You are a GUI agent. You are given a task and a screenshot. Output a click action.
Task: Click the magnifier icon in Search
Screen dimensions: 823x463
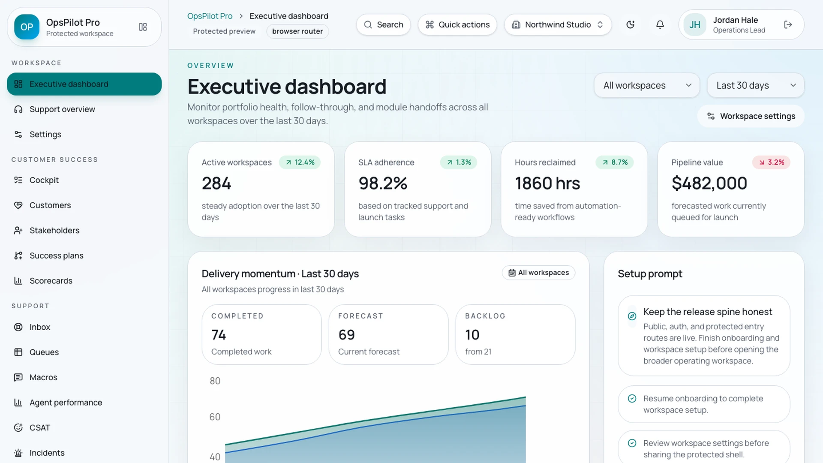tap(368, 24)
